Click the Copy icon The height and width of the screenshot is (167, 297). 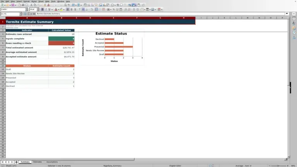35,5
